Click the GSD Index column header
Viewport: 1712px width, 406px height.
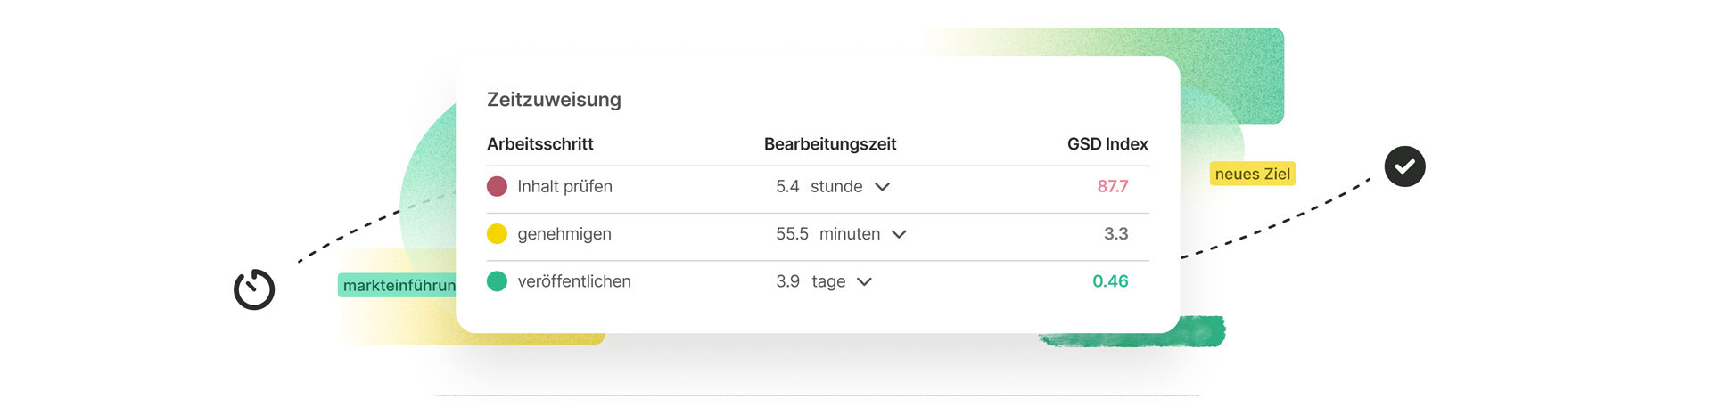point(1107,144)
